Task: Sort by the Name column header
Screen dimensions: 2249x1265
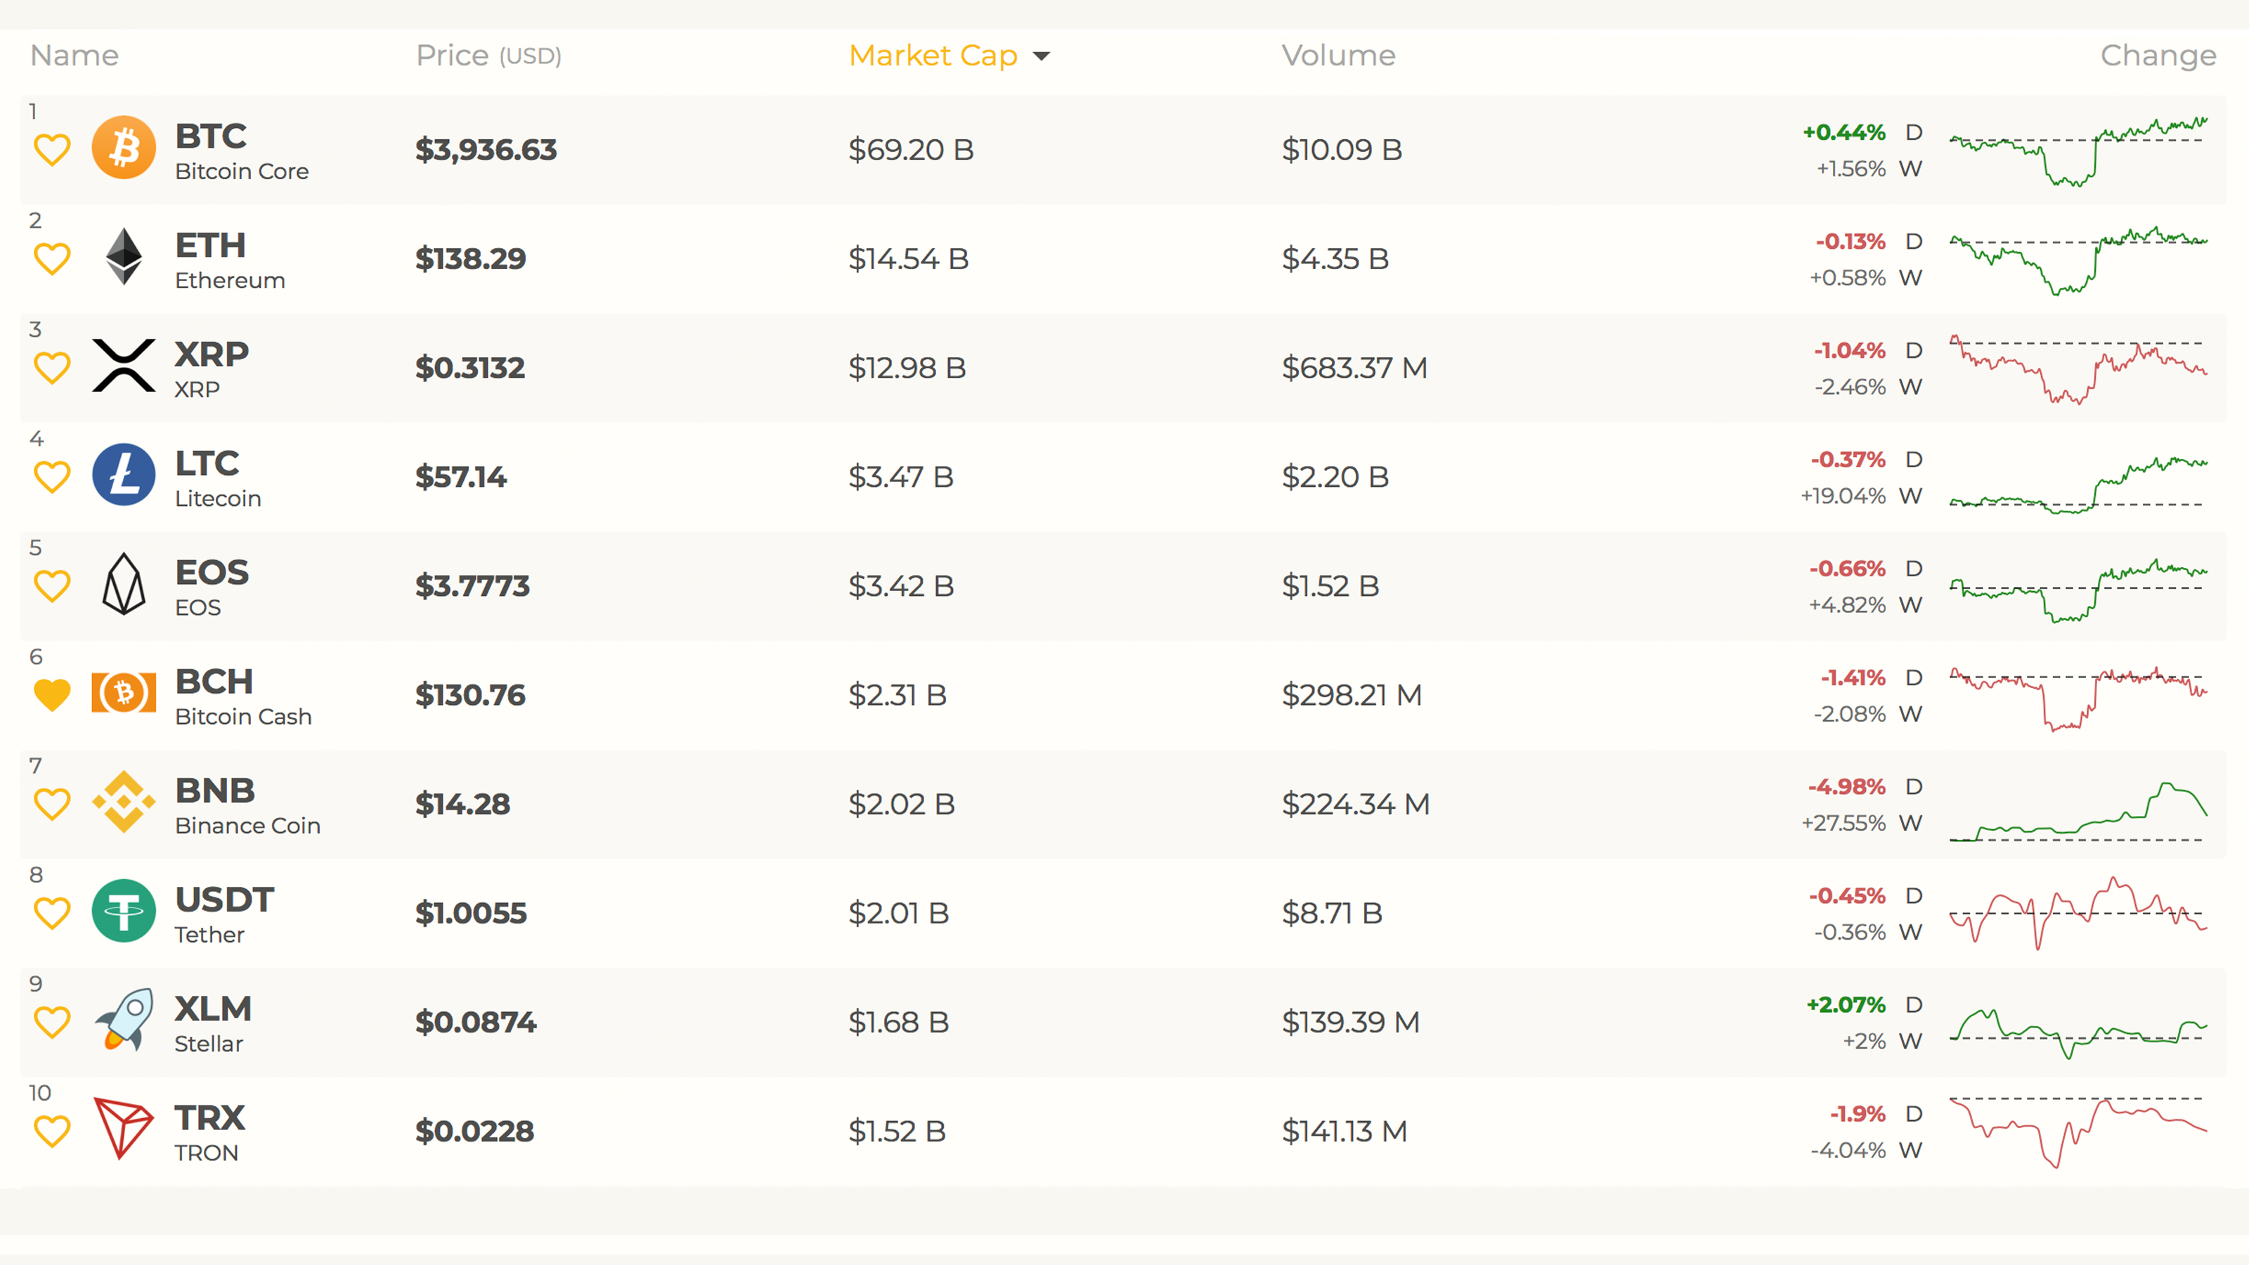Action: [x=74, y=56]
